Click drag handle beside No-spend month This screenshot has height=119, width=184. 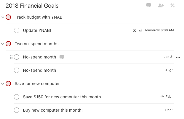point(11,57)
